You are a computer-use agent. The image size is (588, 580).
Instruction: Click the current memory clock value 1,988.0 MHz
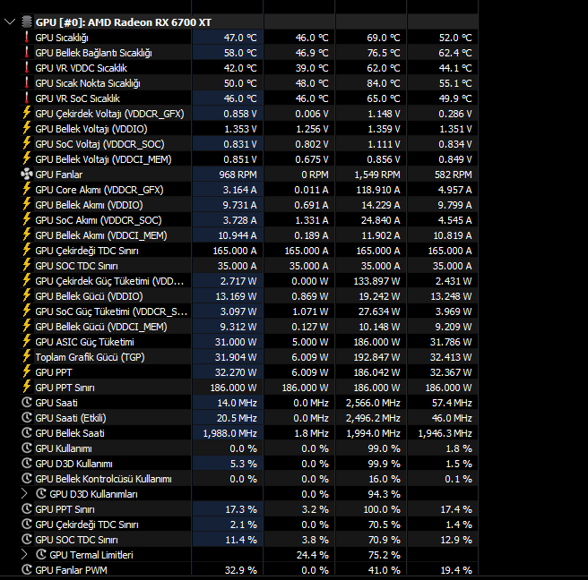click(229, 433)
